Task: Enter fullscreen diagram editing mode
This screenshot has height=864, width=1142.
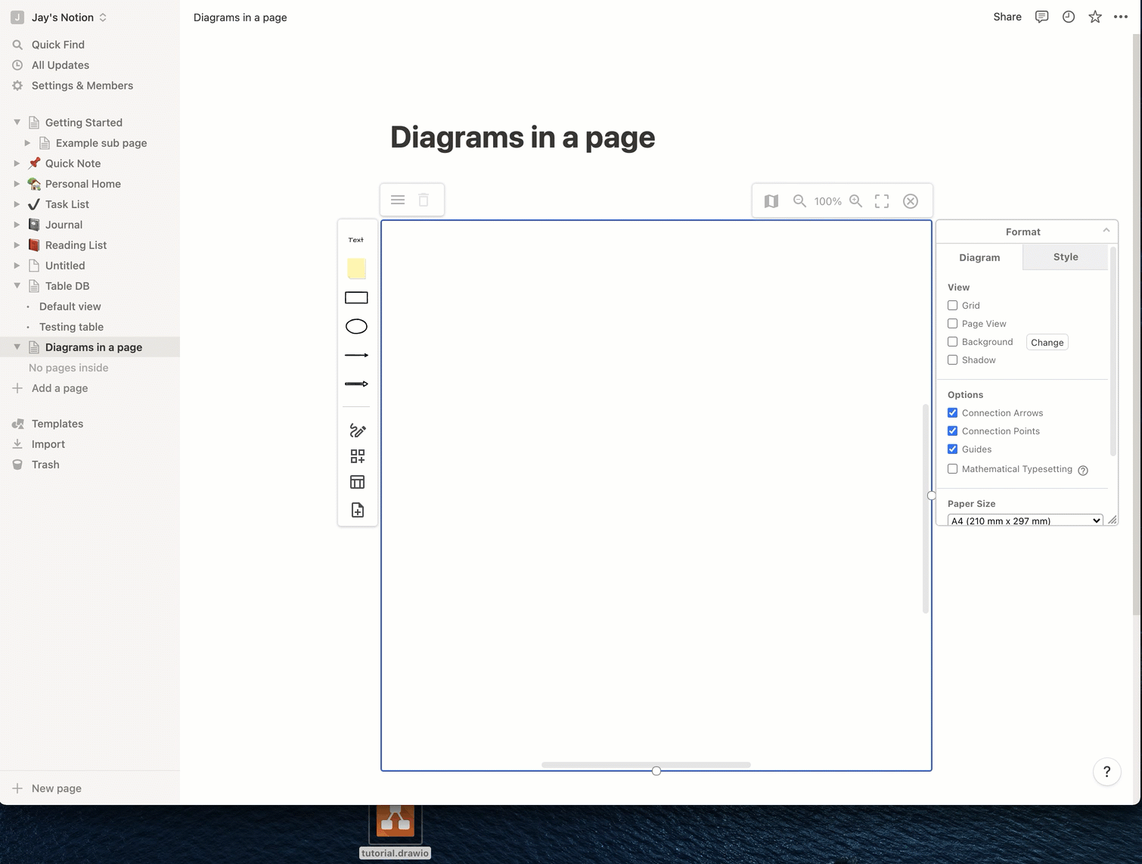Action: pos(881,200)
